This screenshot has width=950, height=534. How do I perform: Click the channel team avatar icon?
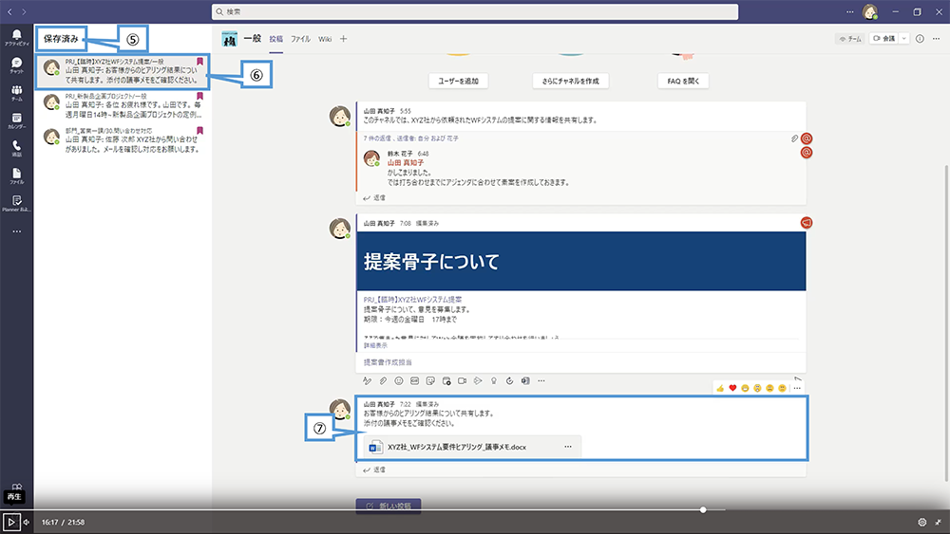click(230, 39)
